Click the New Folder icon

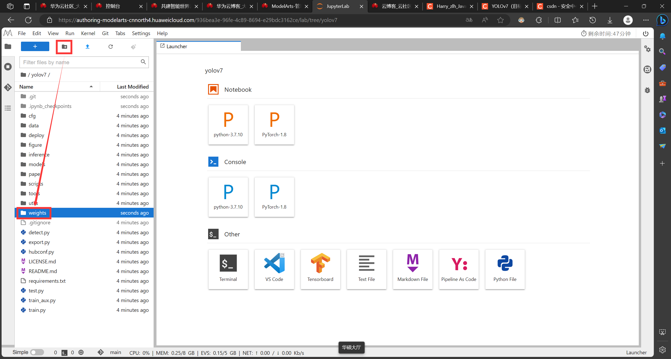point(64,47)
